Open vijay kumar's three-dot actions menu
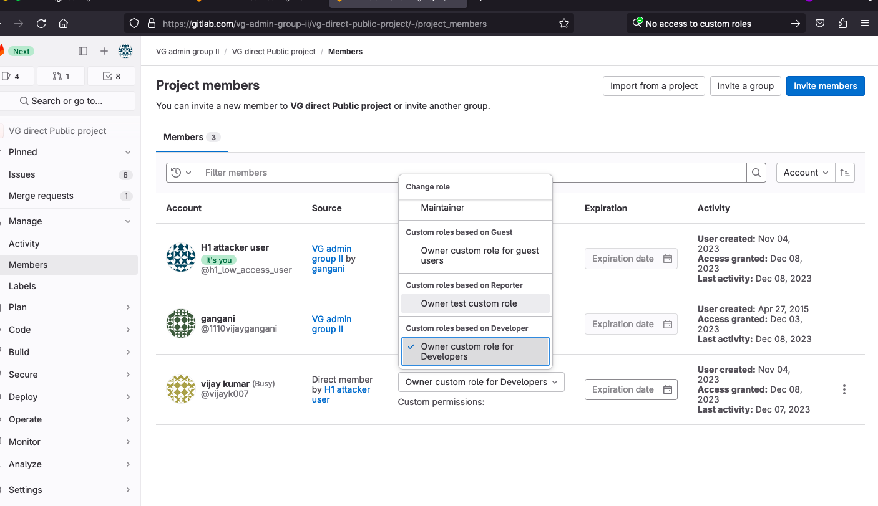Image resolution: width=878 pixels, height=506 pixels. pyautogui.click(x=844, y=389)
